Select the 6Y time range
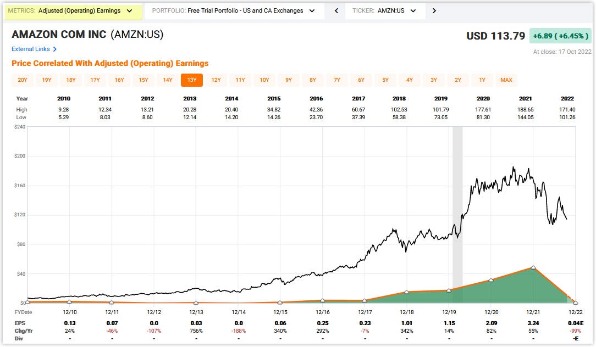Image resolution: width=596 pixels, height=347 pixels. point(361,80)
